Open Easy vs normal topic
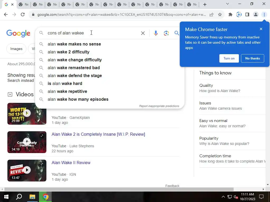Screen dimensions: 270x202 point(232,123)
